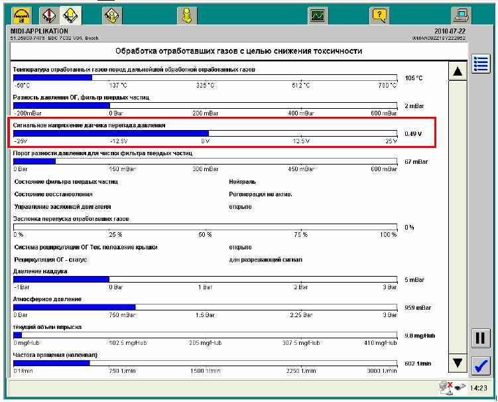
Task: Select the 'Состояние фильтра твердых частиц' row
Action: 66,181
